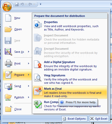This screenshot has width=112, height=124.
Task: Click 'Increase the security of the workbook' text
Action: [71, 55]
